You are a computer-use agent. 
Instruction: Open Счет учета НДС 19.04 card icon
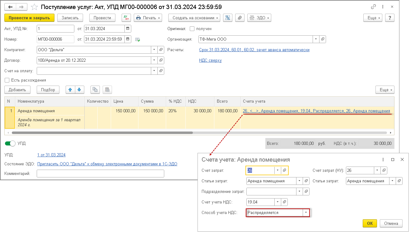(284, 202)
